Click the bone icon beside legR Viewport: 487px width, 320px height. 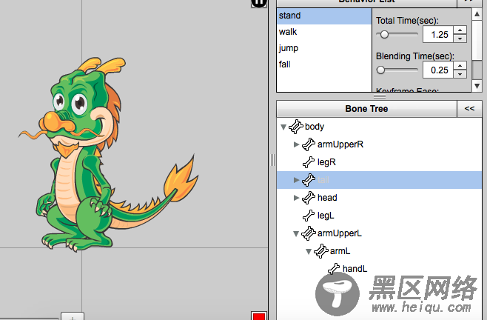pos(309,162)
